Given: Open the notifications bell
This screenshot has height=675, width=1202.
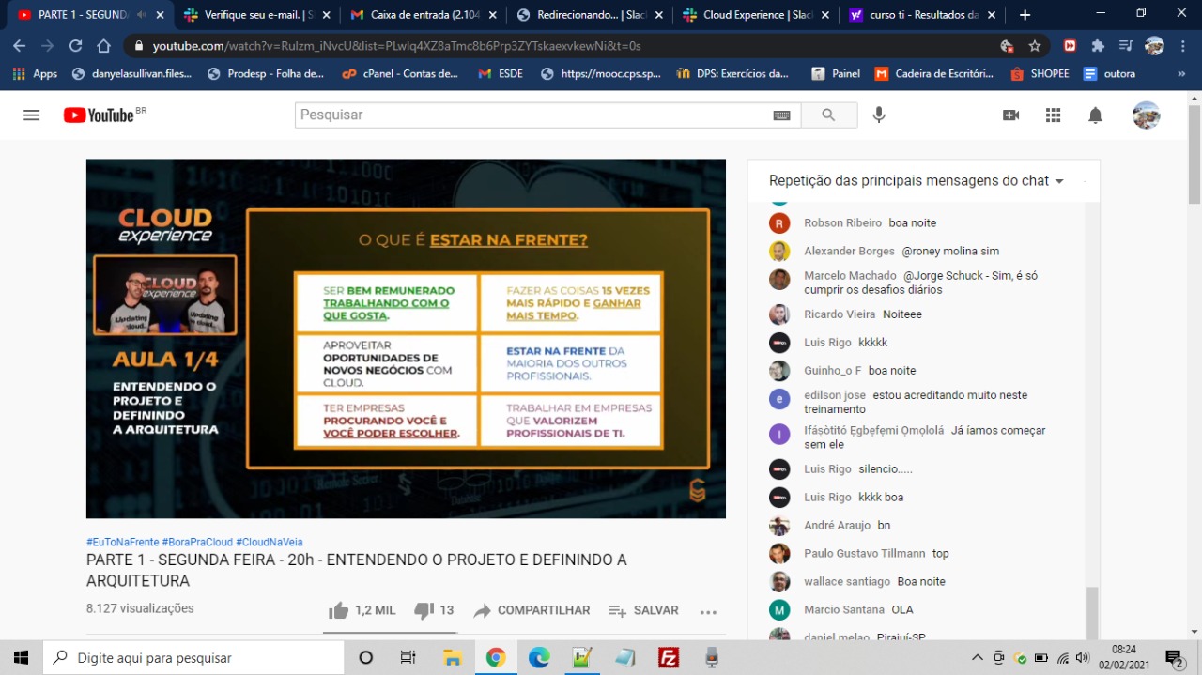Looking at the screenshot, I should (1095, 115).
